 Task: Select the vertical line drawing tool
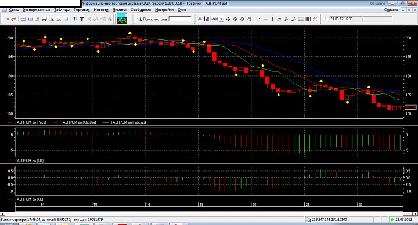pos(272,19)
